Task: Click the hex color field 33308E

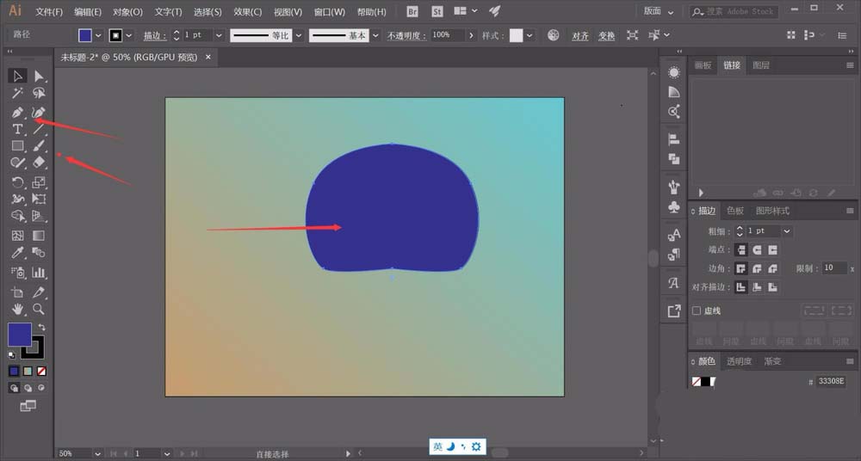Action: click(831, 381)
